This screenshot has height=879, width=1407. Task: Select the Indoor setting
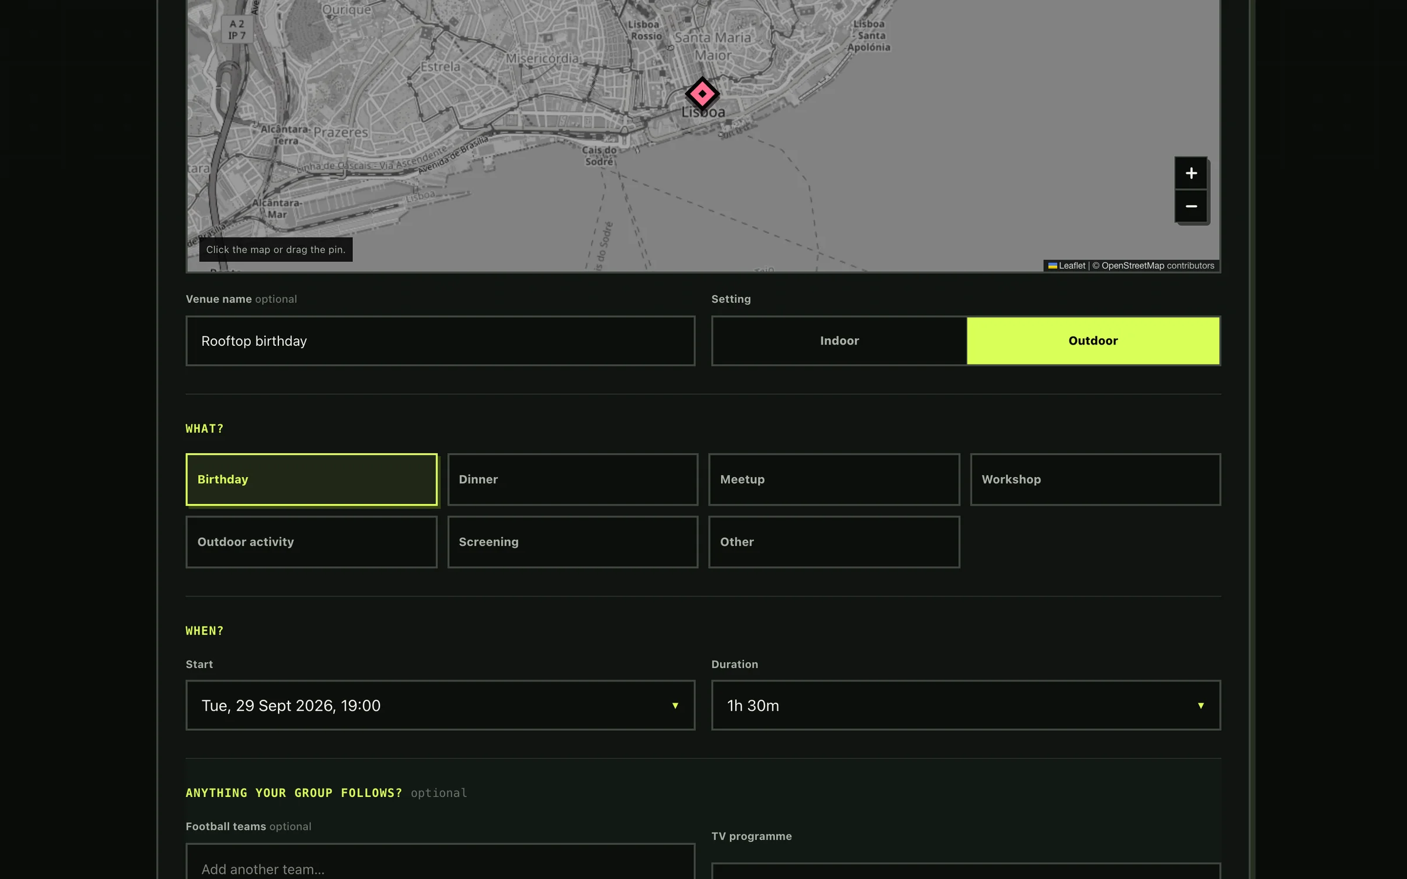(840, 341)
